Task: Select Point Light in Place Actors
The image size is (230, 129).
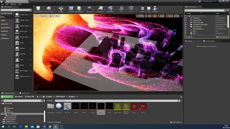Action: (x=23, y=32)
